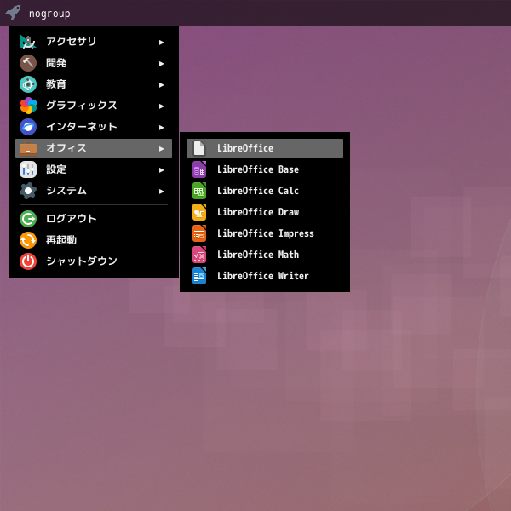Click the green LibreOffice Calc icon
Viewport: 511px width, 511px height.
199,191
